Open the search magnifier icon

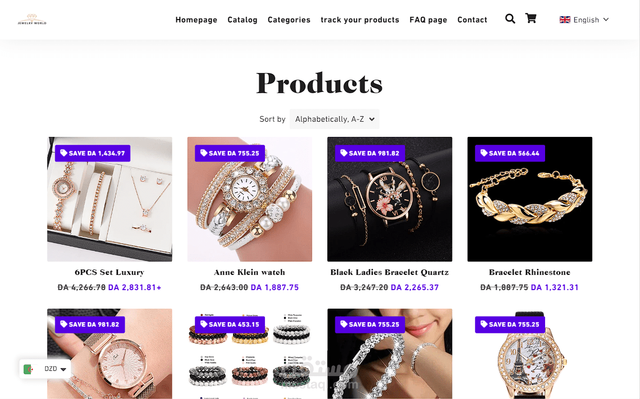pyautogui.click(x=510, y=19)
